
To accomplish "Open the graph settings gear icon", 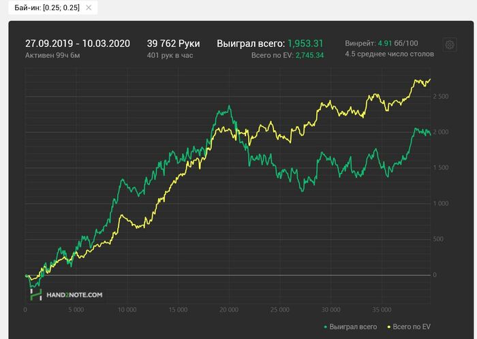I will pyautogui.click(x=450, y=45).
